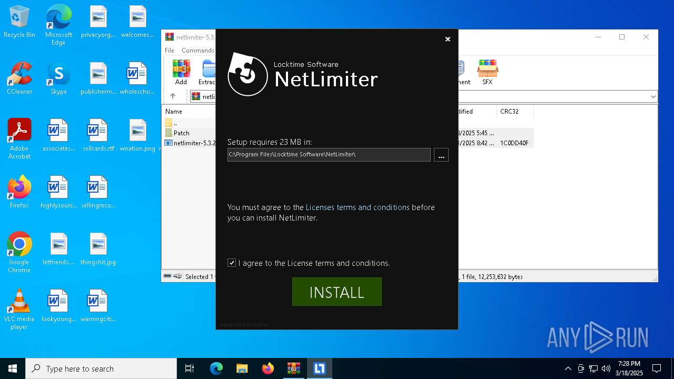Click the Add icon in WinRAR toolbar
Image resolution: width=674 pixels, height=379 pixels.
coord(181,72)
